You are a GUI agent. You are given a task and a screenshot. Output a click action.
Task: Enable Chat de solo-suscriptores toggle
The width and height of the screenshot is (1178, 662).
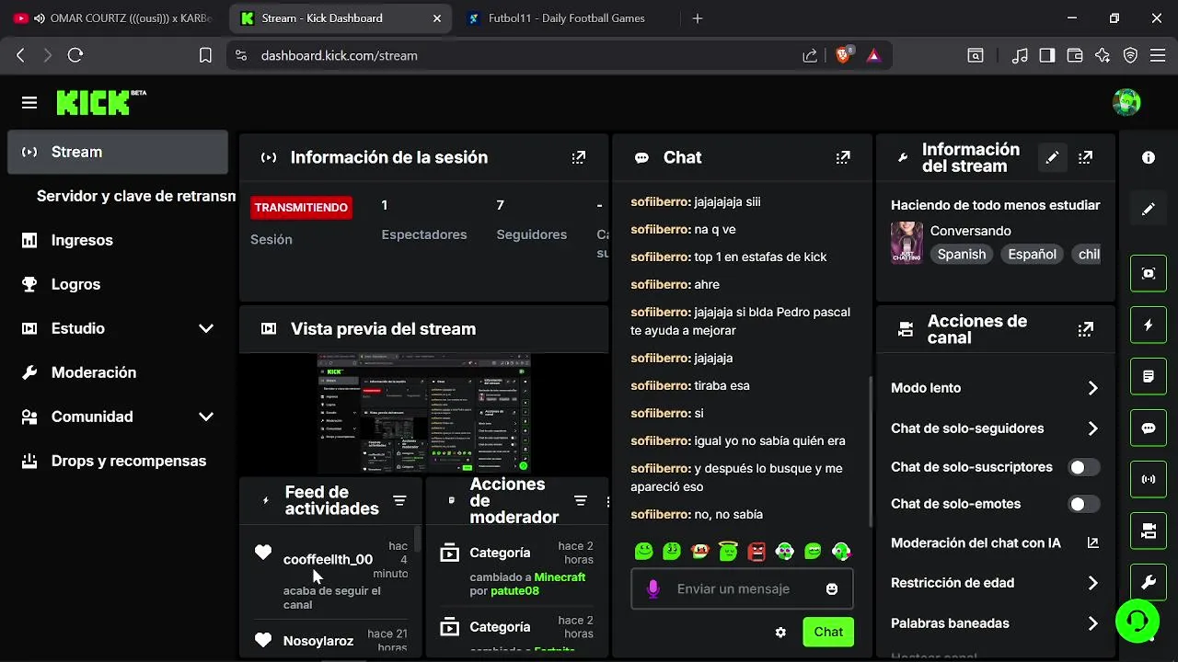1083,467
